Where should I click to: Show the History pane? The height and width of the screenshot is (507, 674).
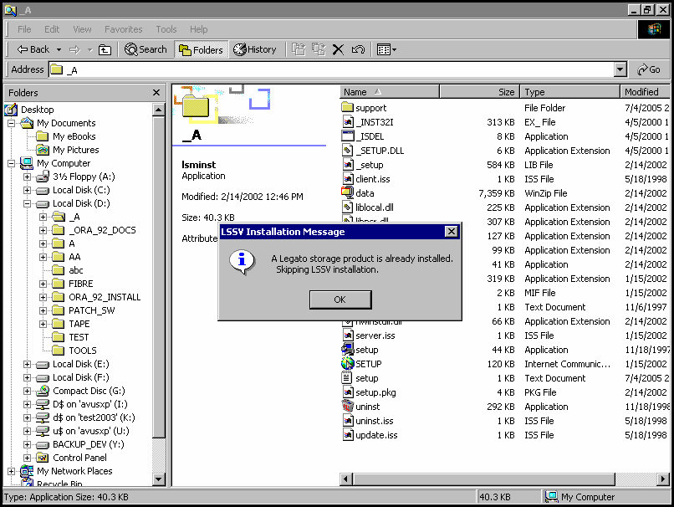pos(255,49)
